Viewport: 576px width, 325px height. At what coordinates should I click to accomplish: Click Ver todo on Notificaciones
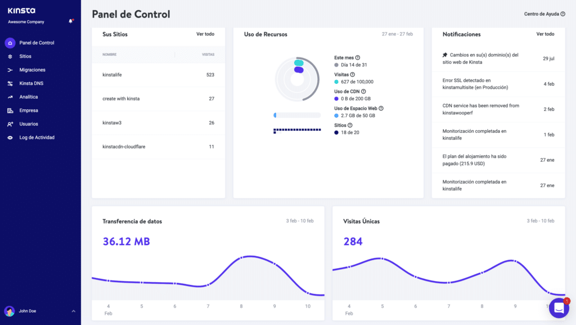coord(546,34)
